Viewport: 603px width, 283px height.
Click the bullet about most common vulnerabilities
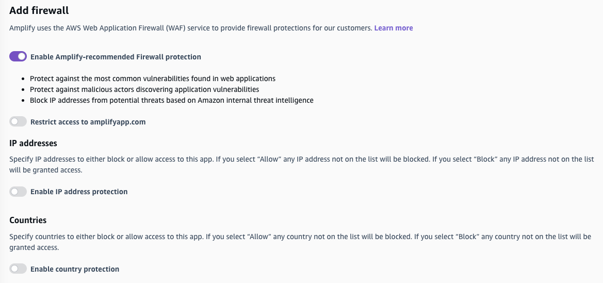point(153,78)
